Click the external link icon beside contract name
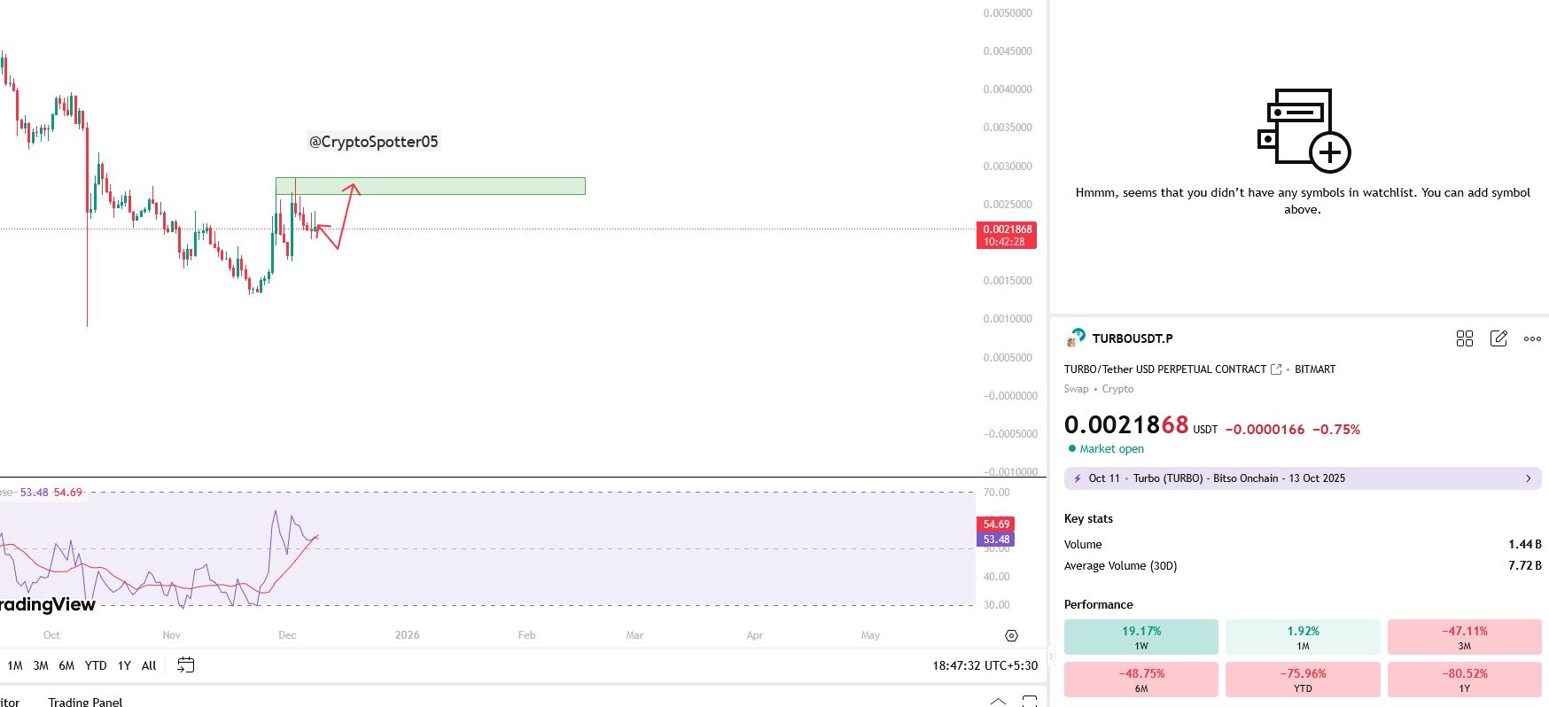The width and height of the screenshot is (1549, 707). (1276, 369)
